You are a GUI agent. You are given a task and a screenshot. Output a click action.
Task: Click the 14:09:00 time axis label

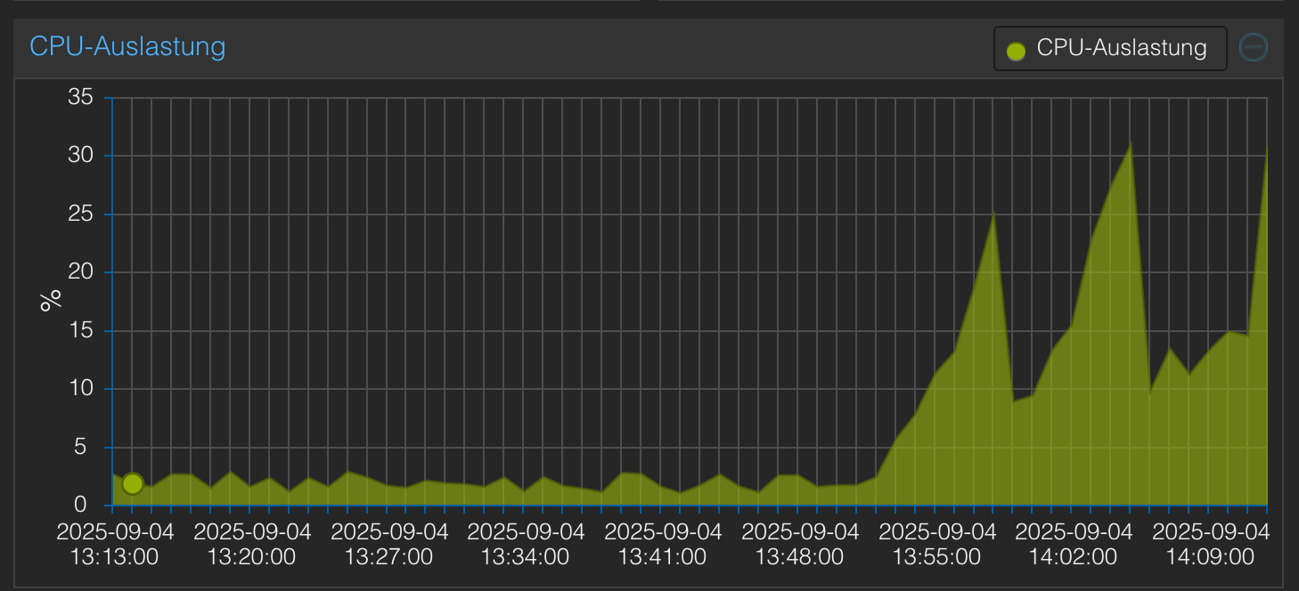tap(1211, 545)
